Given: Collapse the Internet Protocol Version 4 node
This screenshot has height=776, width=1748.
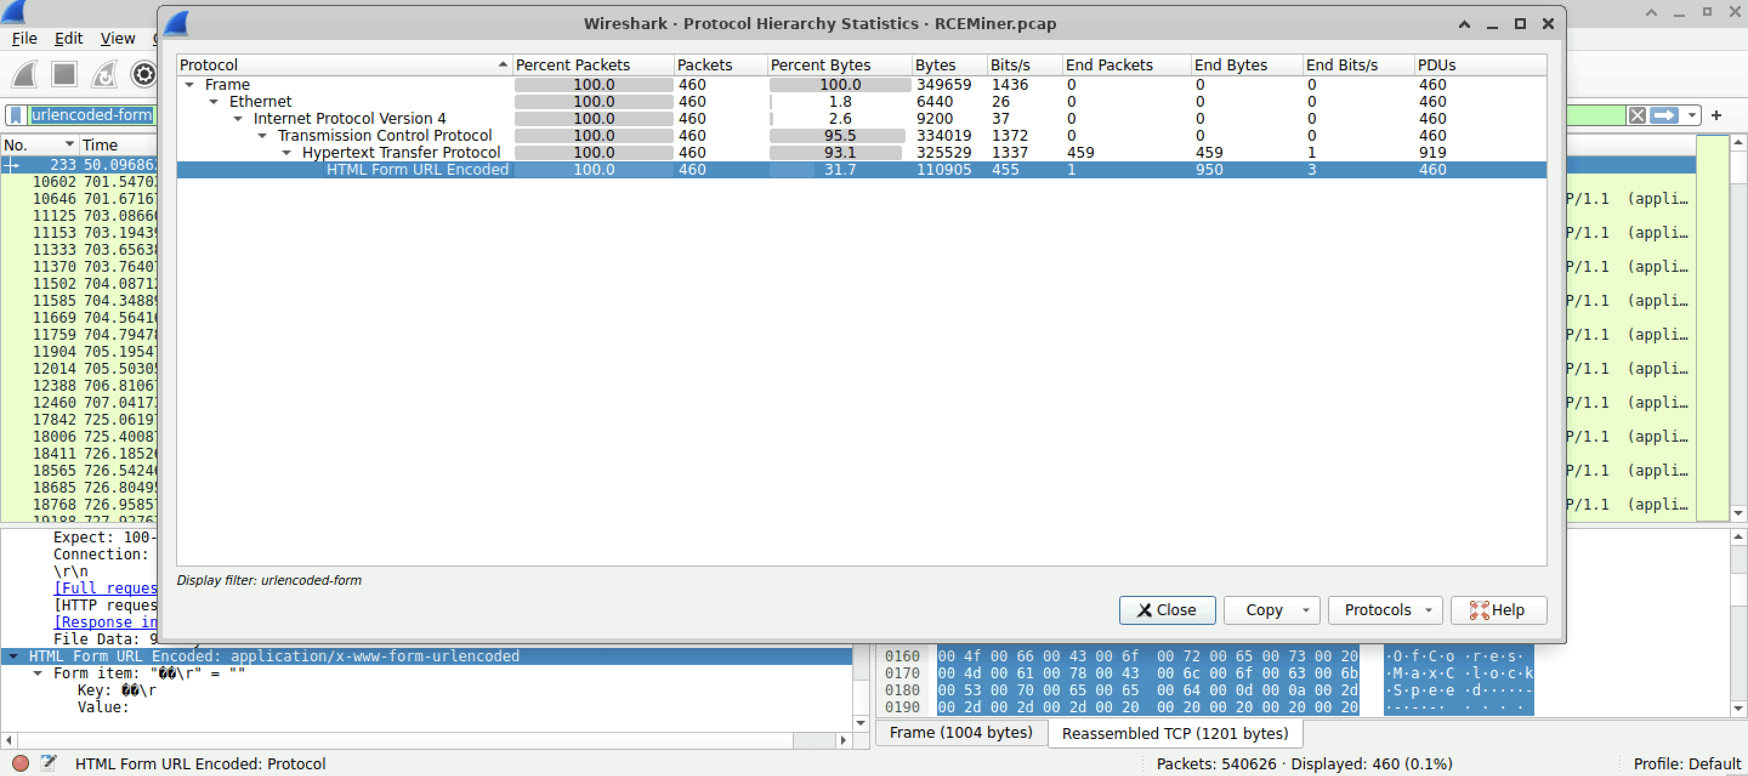Looking at the screenshot, I should click(238, 119).
